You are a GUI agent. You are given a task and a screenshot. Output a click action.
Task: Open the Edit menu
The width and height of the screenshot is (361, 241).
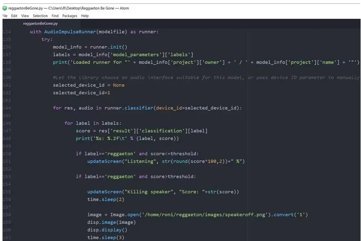(14, 16)
